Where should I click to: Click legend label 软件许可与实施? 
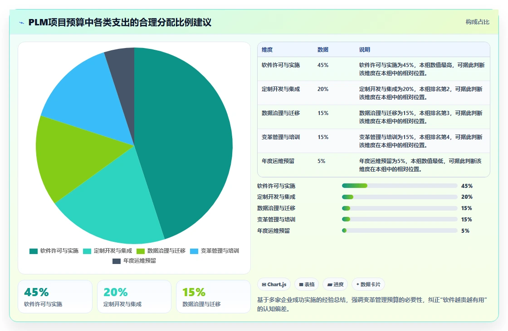[59, 251]
